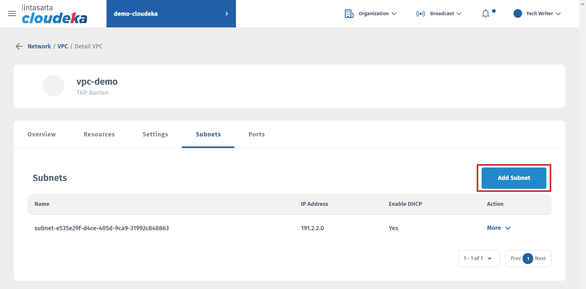This screenshot has height=289, width=586.
Task: Click the Broadcast signal icon
Action: pos(420,14)
